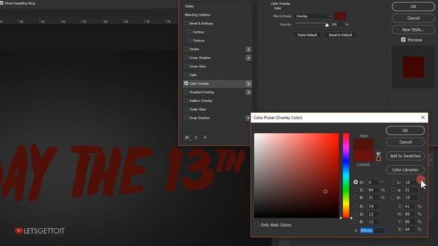Click OK in the Color Picker
438x246 pixels.
[x=405, y=131]
